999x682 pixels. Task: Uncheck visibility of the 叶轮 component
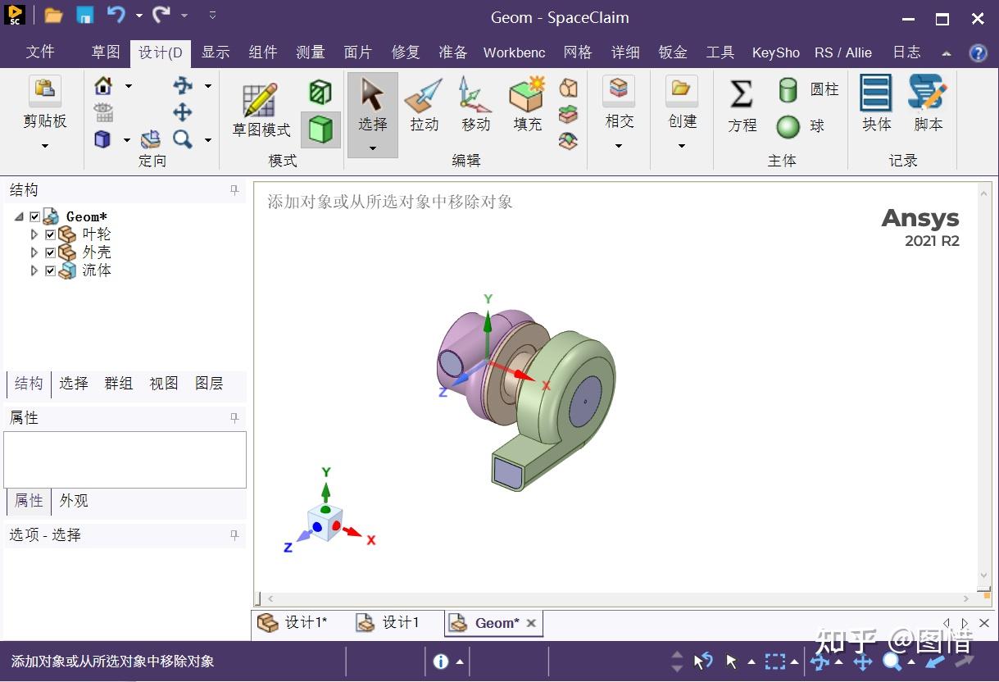50,234
